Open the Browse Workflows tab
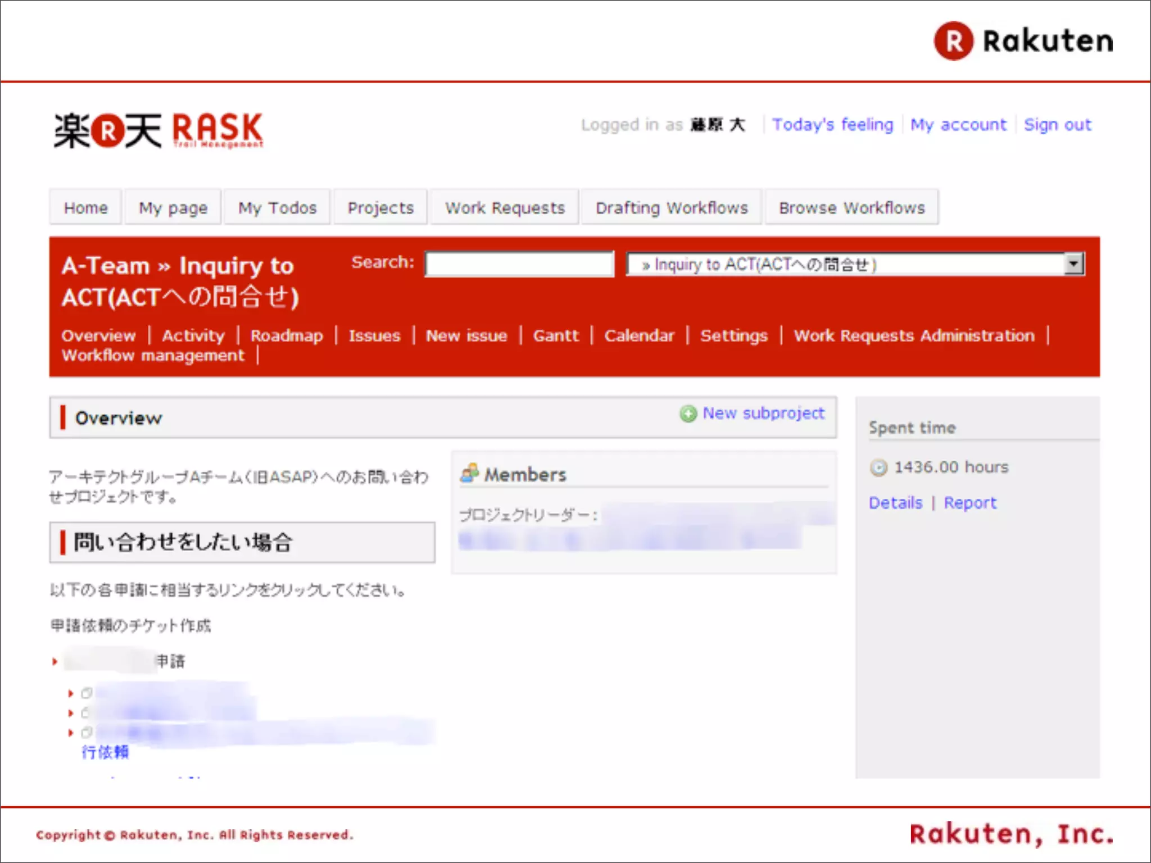This screenshot has height=863, width=1151. [x=851, y=208]
